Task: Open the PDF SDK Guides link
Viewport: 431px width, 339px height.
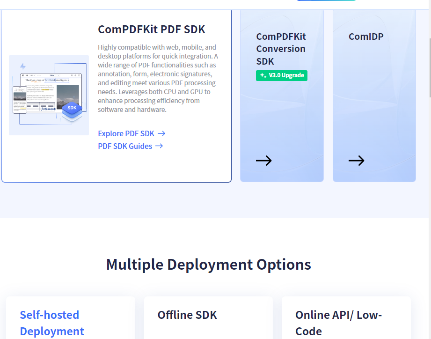Action: pyautogui.click(x=131, y=146)
